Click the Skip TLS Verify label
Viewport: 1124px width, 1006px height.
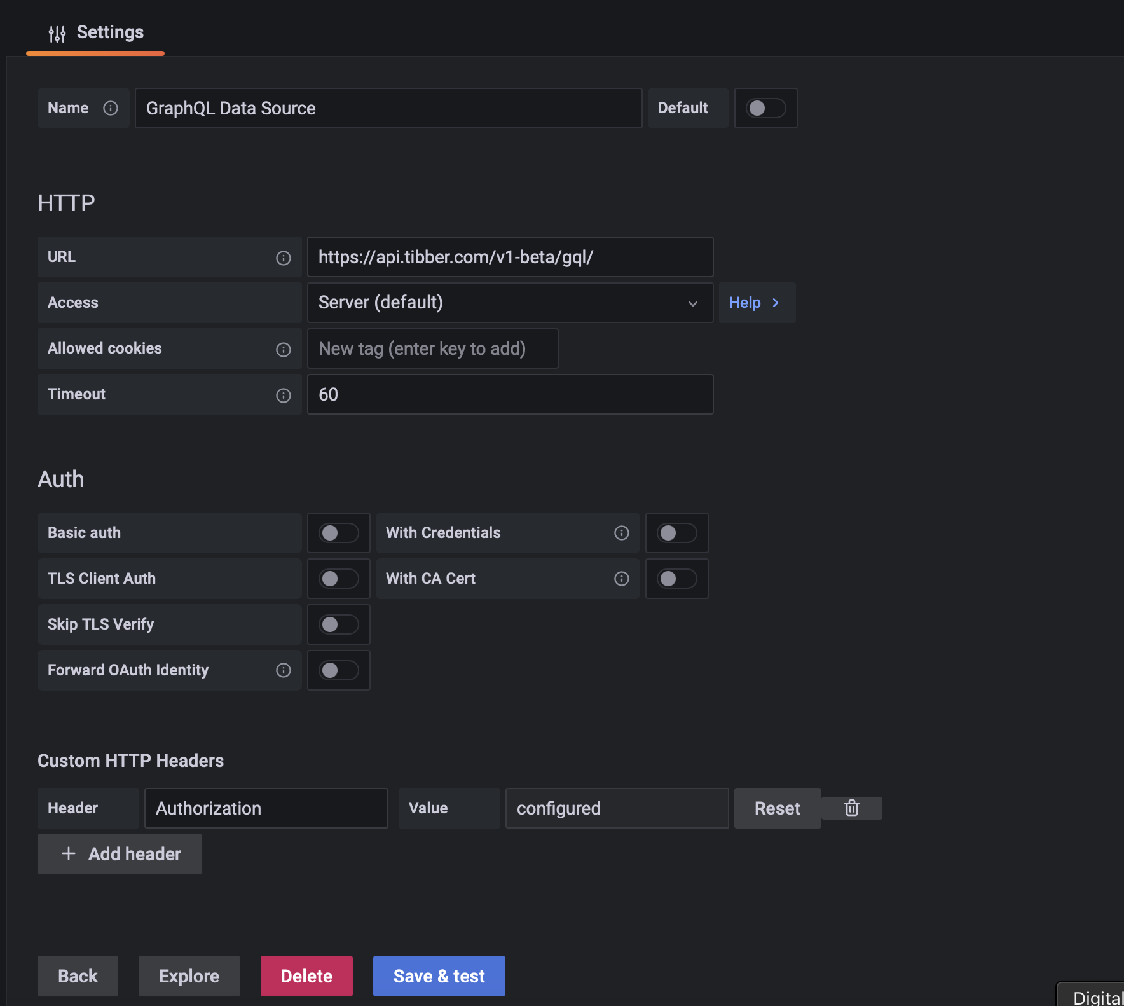[x=100, y=624]
